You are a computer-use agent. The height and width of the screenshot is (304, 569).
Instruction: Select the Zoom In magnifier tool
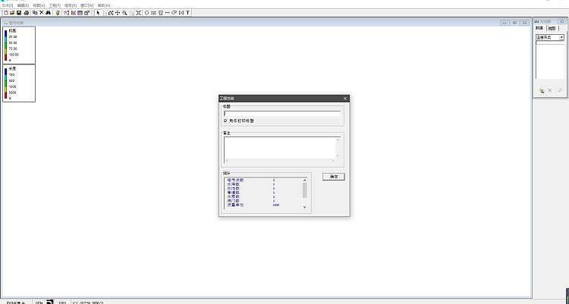point(124,13)
